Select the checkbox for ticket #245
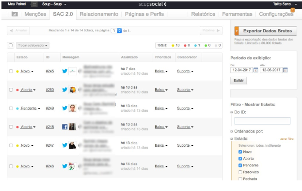The width and height of the screenshot is (302, 191). click(x=11, y=71)
